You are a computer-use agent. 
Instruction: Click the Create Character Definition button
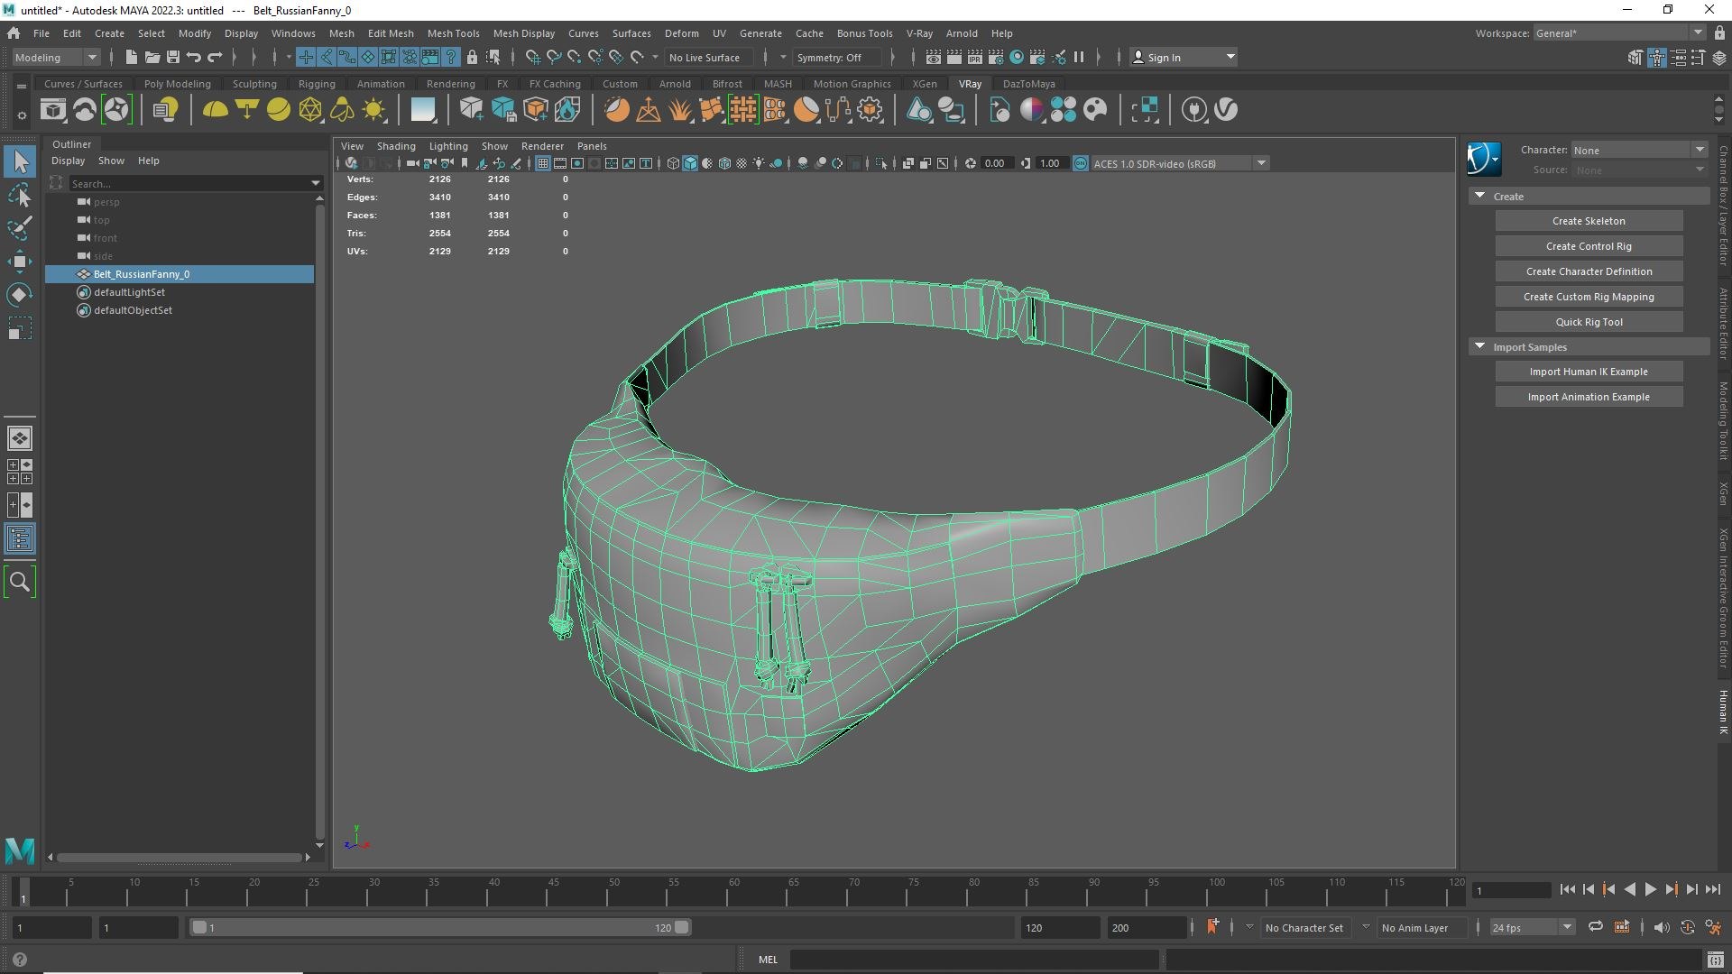tap(1589, 271)
